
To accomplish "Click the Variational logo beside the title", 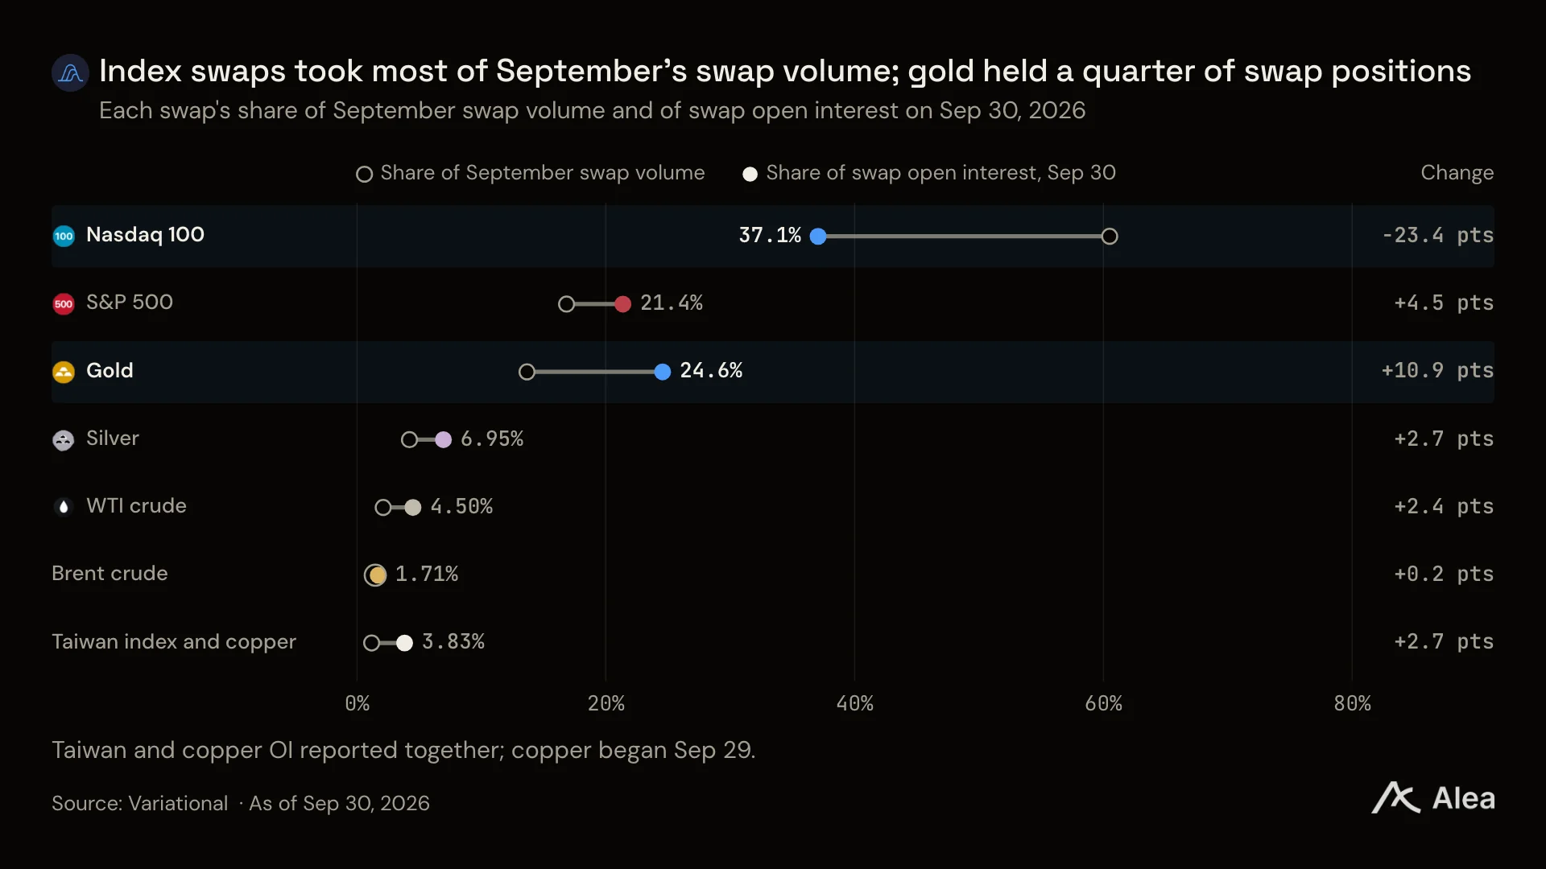I will coord(70,73).
